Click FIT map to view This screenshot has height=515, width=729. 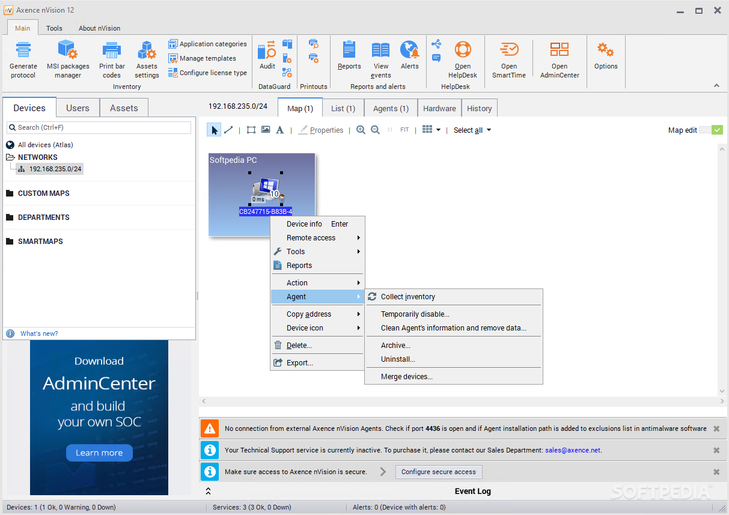click(404, 130)
